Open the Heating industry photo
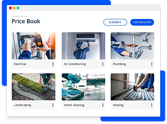Viewport: 167px width, 124px height. click(x=133, y=87)
